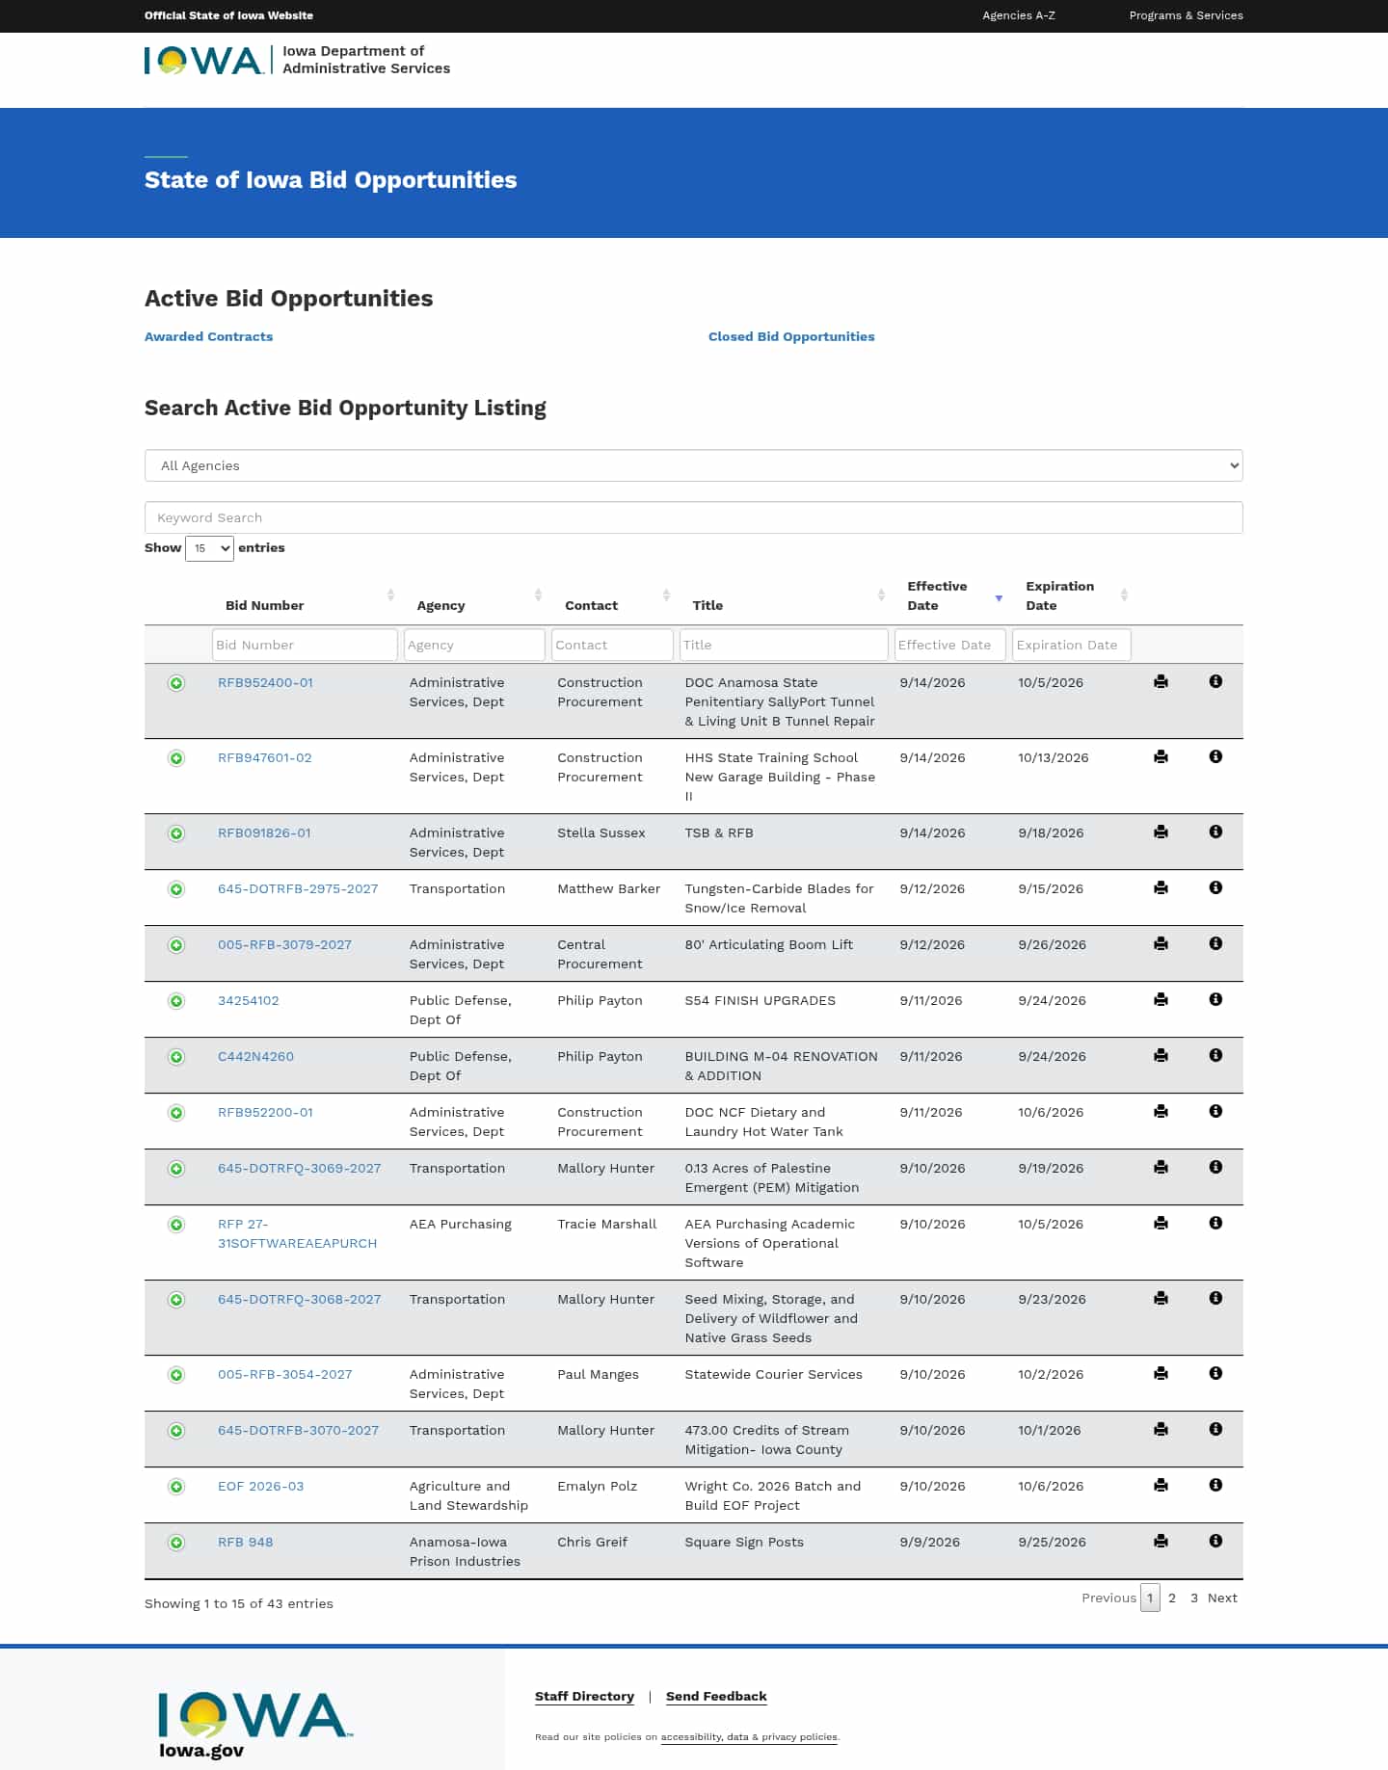Go to Next page of results
The image size is (1388, 1770).
pyautogui.click(x=1222, y=1598)
